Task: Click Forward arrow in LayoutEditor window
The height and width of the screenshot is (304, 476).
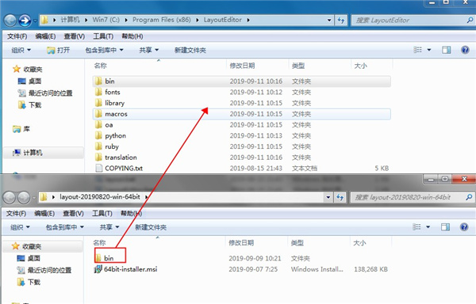Action: pos(25,21)
